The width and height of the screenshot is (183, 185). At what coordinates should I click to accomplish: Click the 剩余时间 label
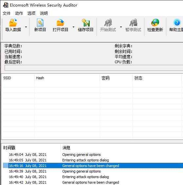pyautogui.click(x=123, y=51)
